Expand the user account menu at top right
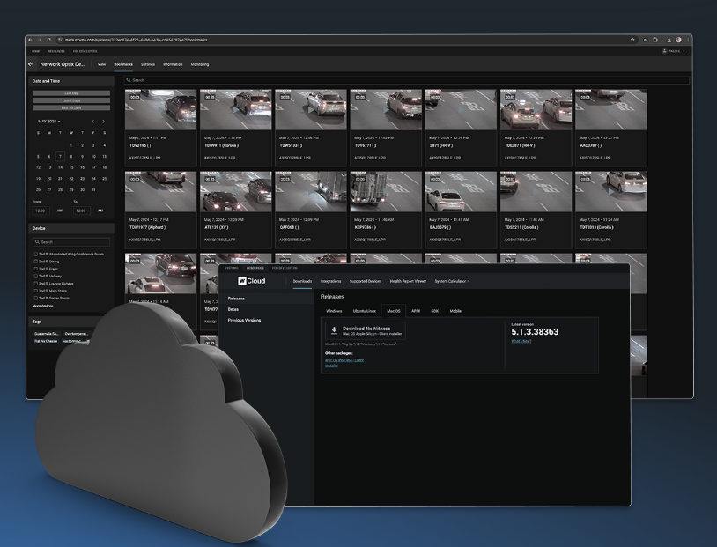This screenshot has width=717, height=547. click(674, 51)
